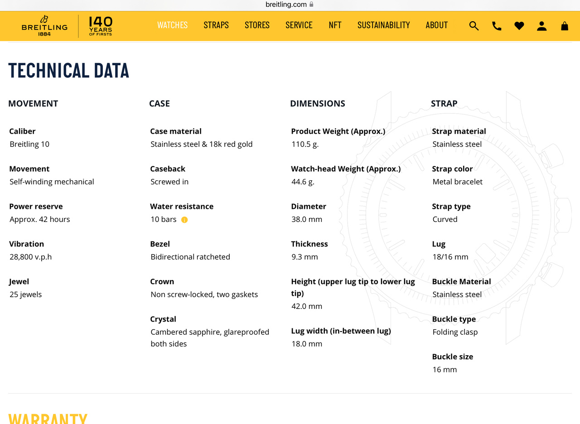Select the 'Folding clasp' buckle type
This screenshot has width=580, height=424.
coord(455,332)
